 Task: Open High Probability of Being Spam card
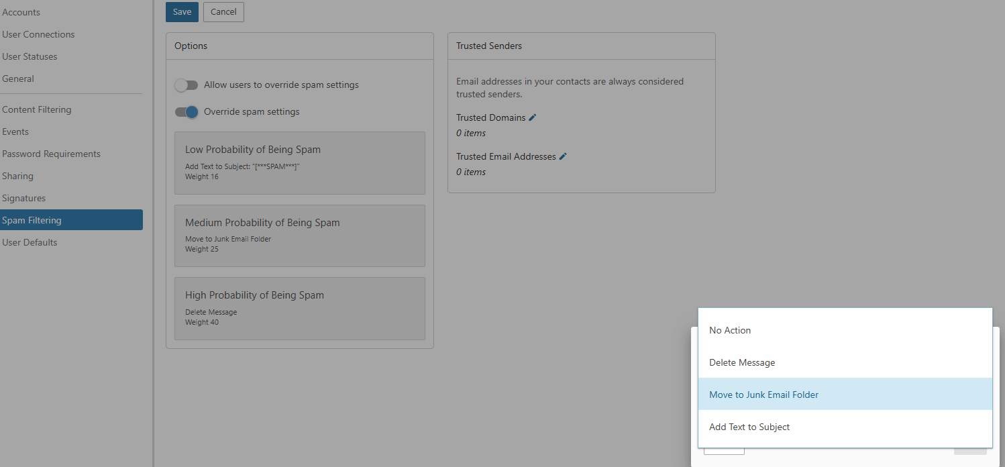299,309
